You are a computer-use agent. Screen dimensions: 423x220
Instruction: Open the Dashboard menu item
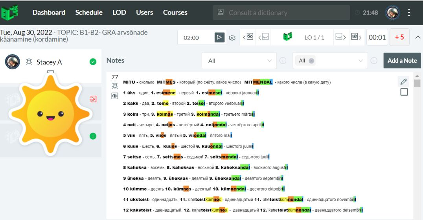[x=49, y=13]
